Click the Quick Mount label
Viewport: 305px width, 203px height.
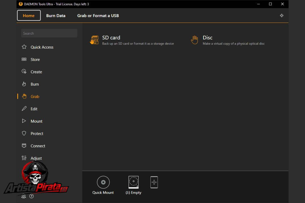[x=103, y=193]
